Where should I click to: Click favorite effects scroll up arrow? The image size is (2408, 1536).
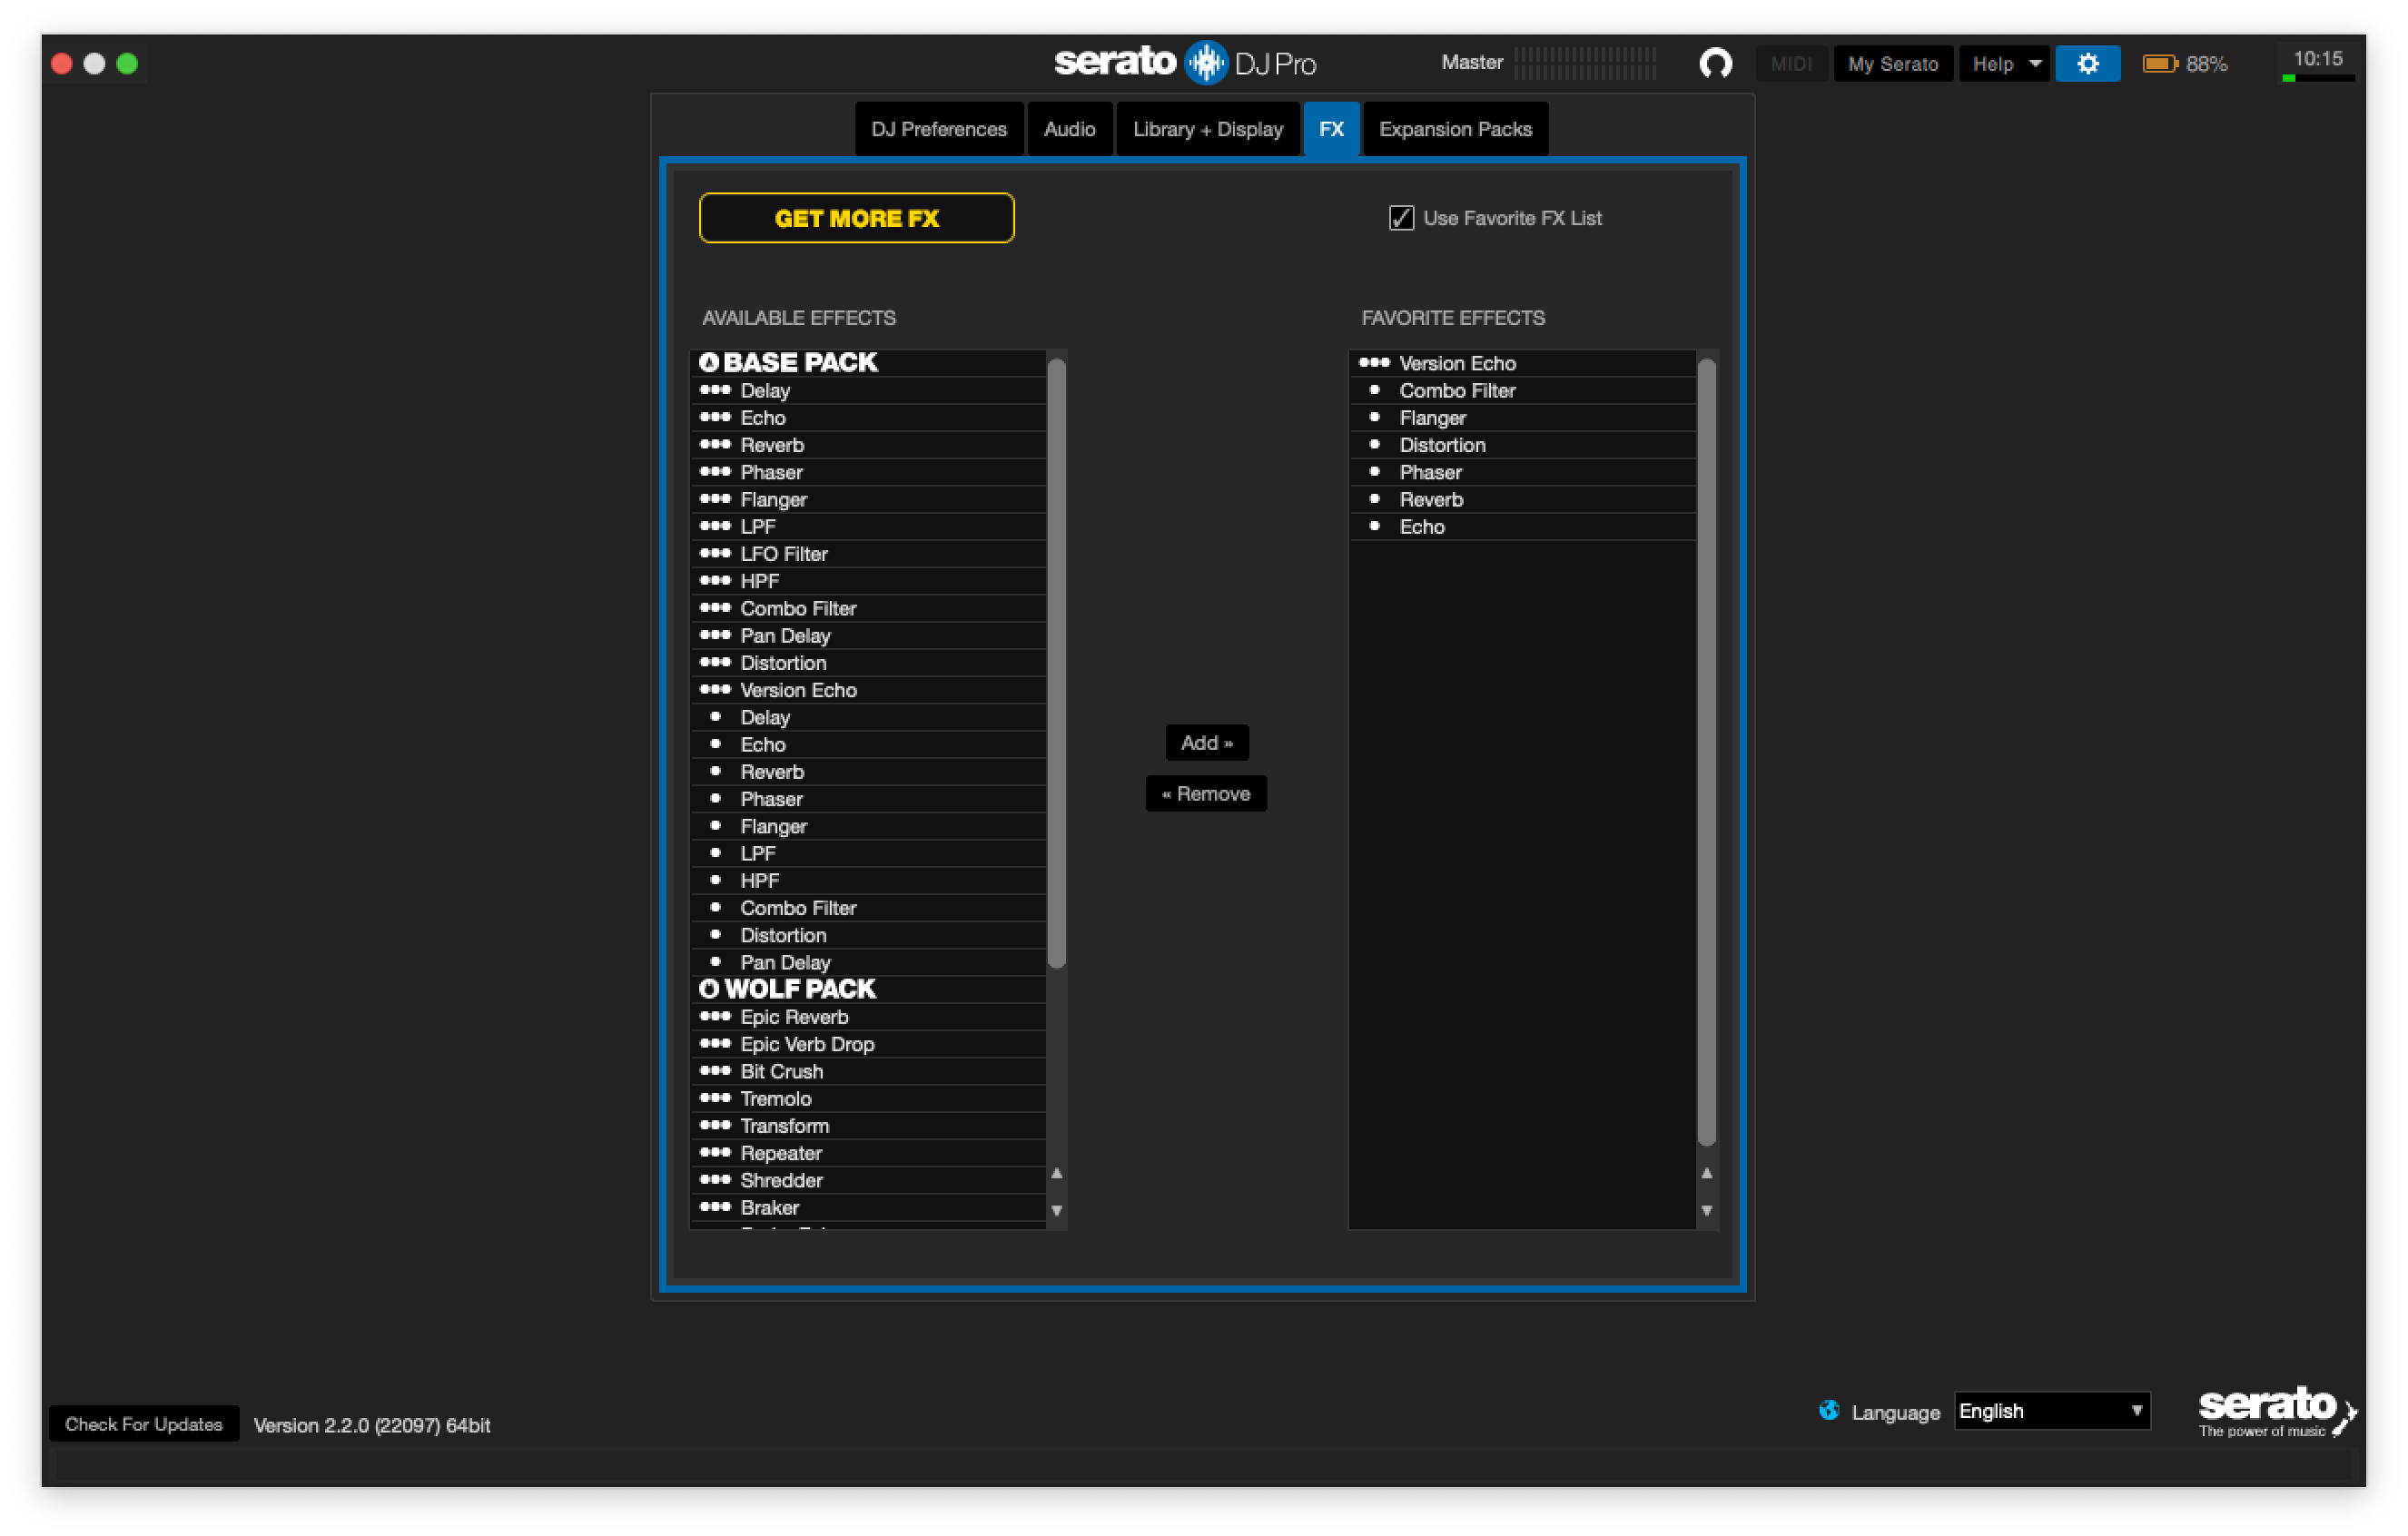pos(1707,1173)
